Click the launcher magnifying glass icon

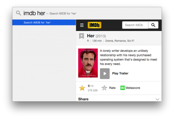click(x=19, y=13)
